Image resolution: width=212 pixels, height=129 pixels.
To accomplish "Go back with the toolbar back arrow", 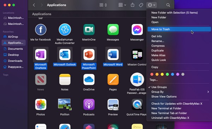I will coord(34,5).
